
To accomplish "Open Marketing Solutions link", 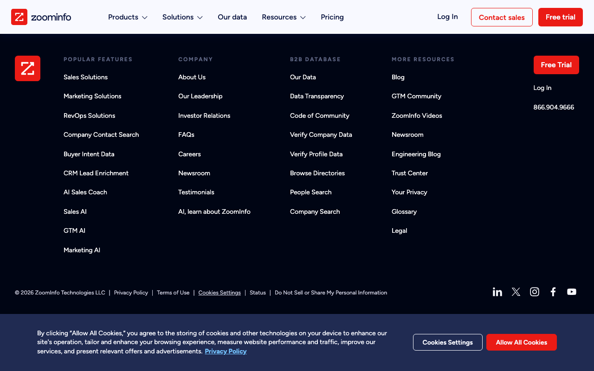I will point(92,96).
